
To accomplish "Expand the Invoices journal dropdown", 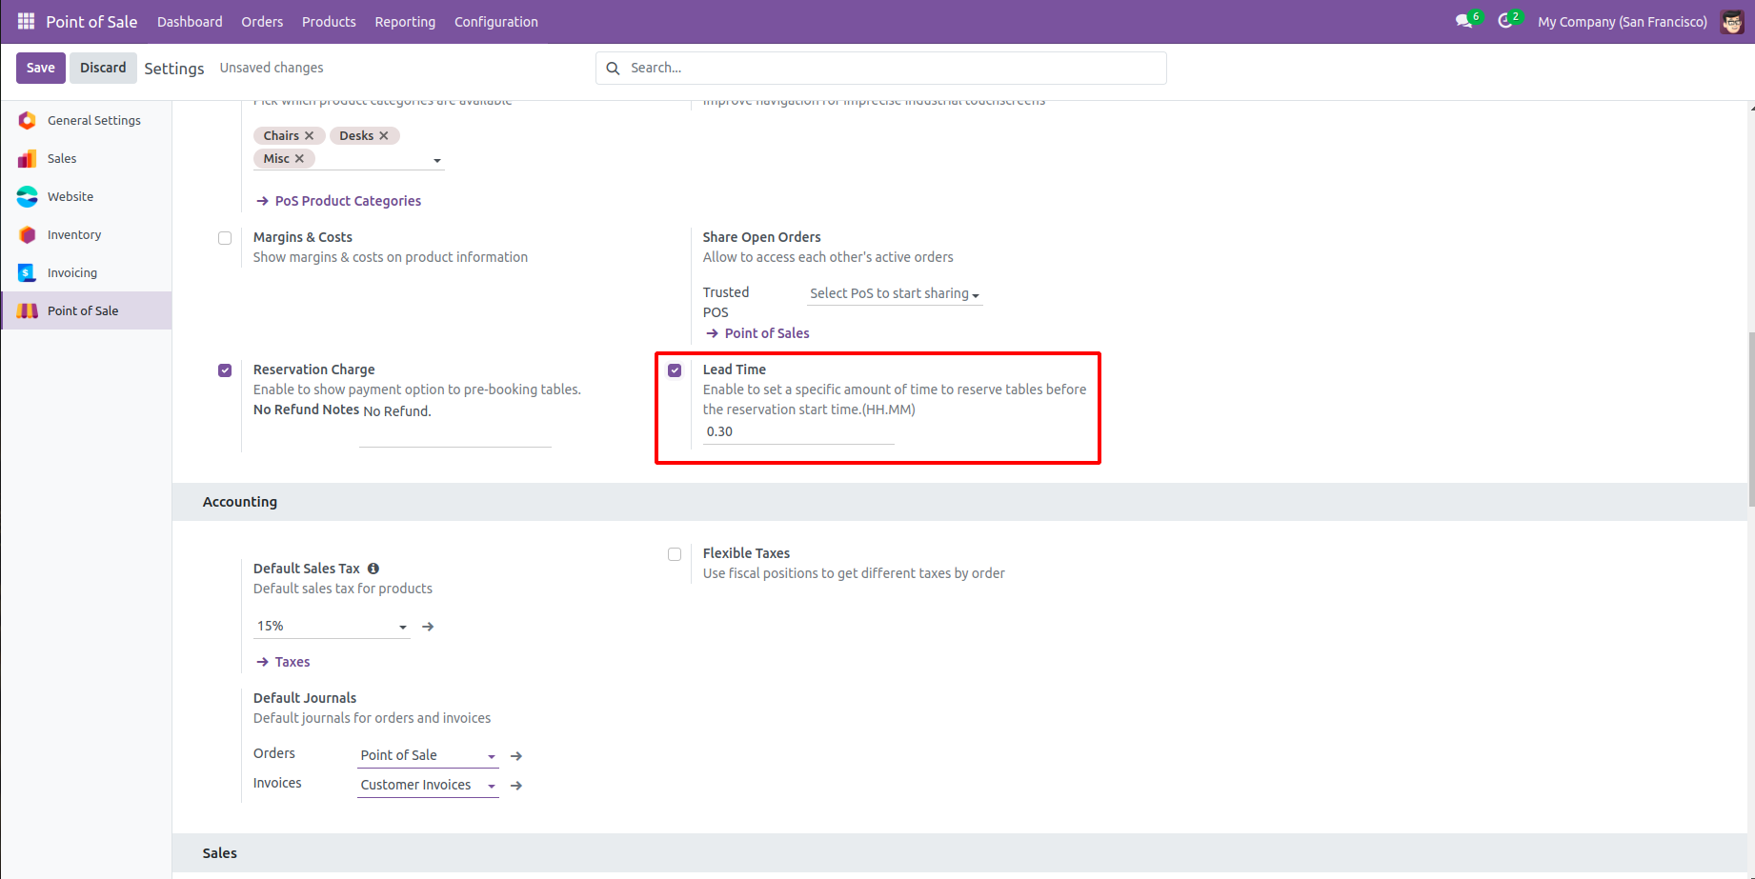I will pos(492,786).
